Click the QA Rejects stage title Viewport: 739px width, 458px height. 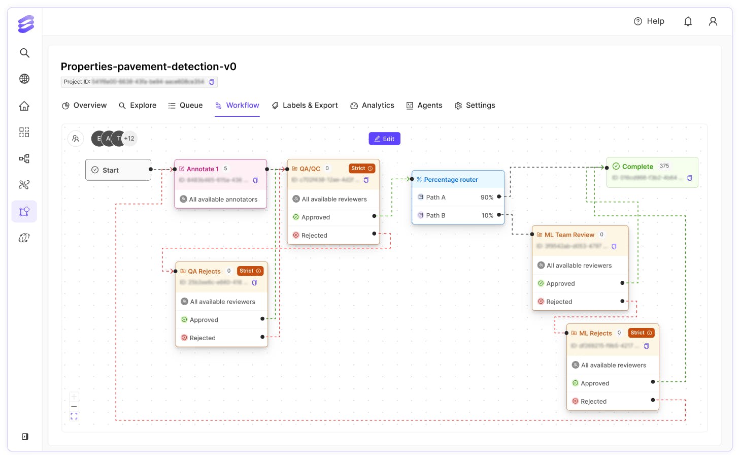point(204,272)
